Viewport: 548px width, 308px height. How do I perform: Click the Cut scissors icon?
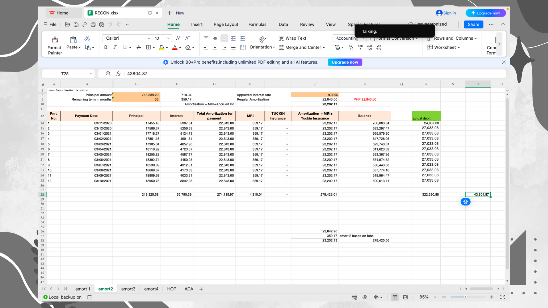[87, 38]
